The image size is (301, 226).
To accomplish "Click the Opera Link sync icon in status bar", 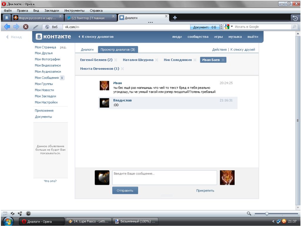I will pyautogui.click(x=12, y=214).
